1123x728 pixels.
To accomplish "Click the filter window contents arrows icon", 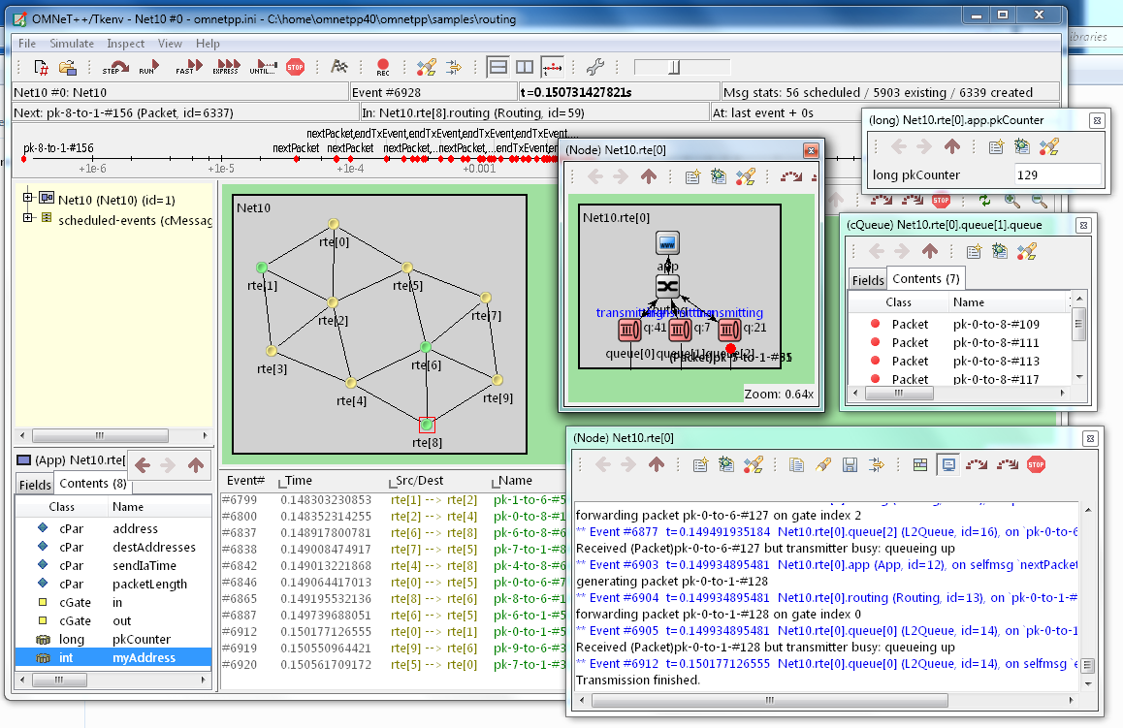I will click(454, 67).
